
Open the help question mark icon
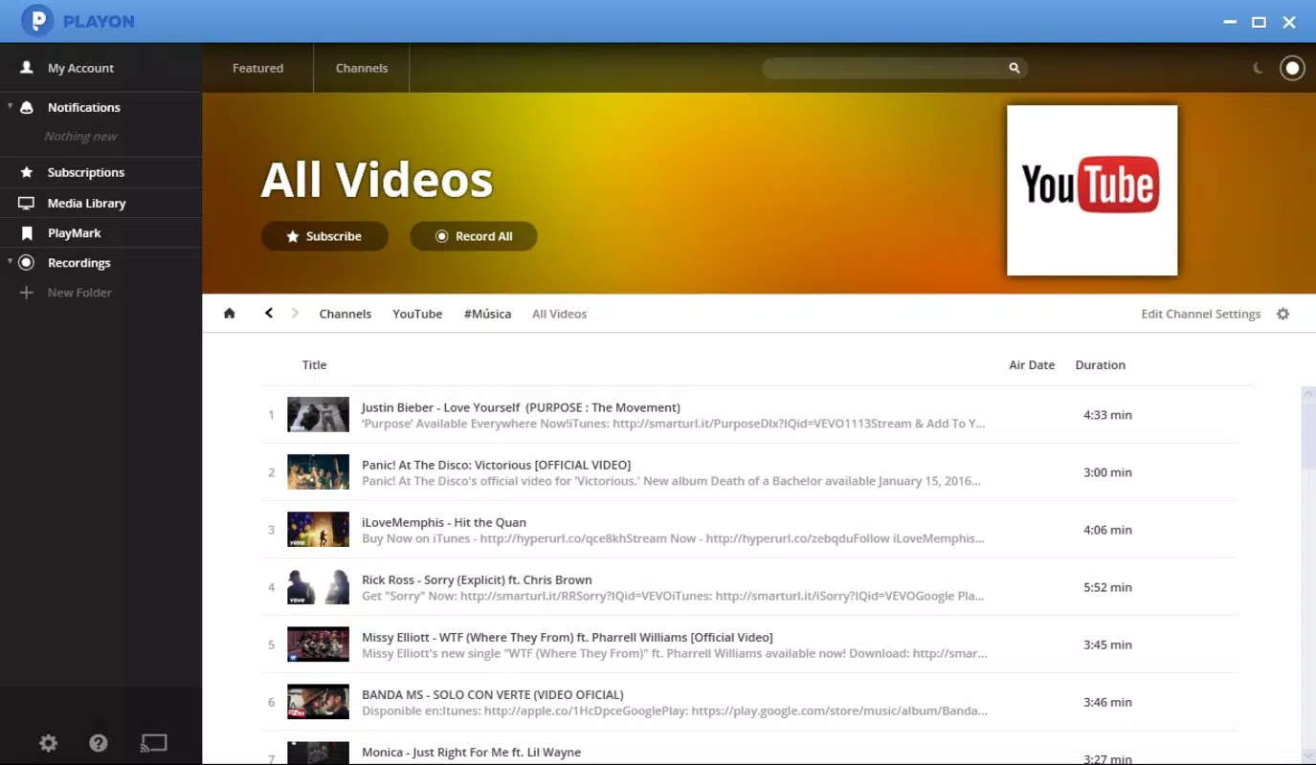coord(99,743)
